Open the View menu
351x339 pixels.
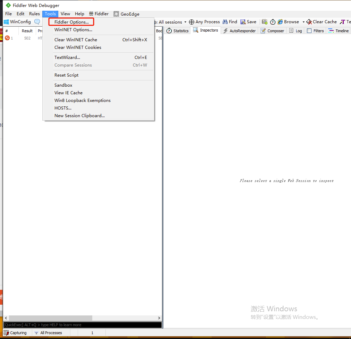tap(65, 14)
